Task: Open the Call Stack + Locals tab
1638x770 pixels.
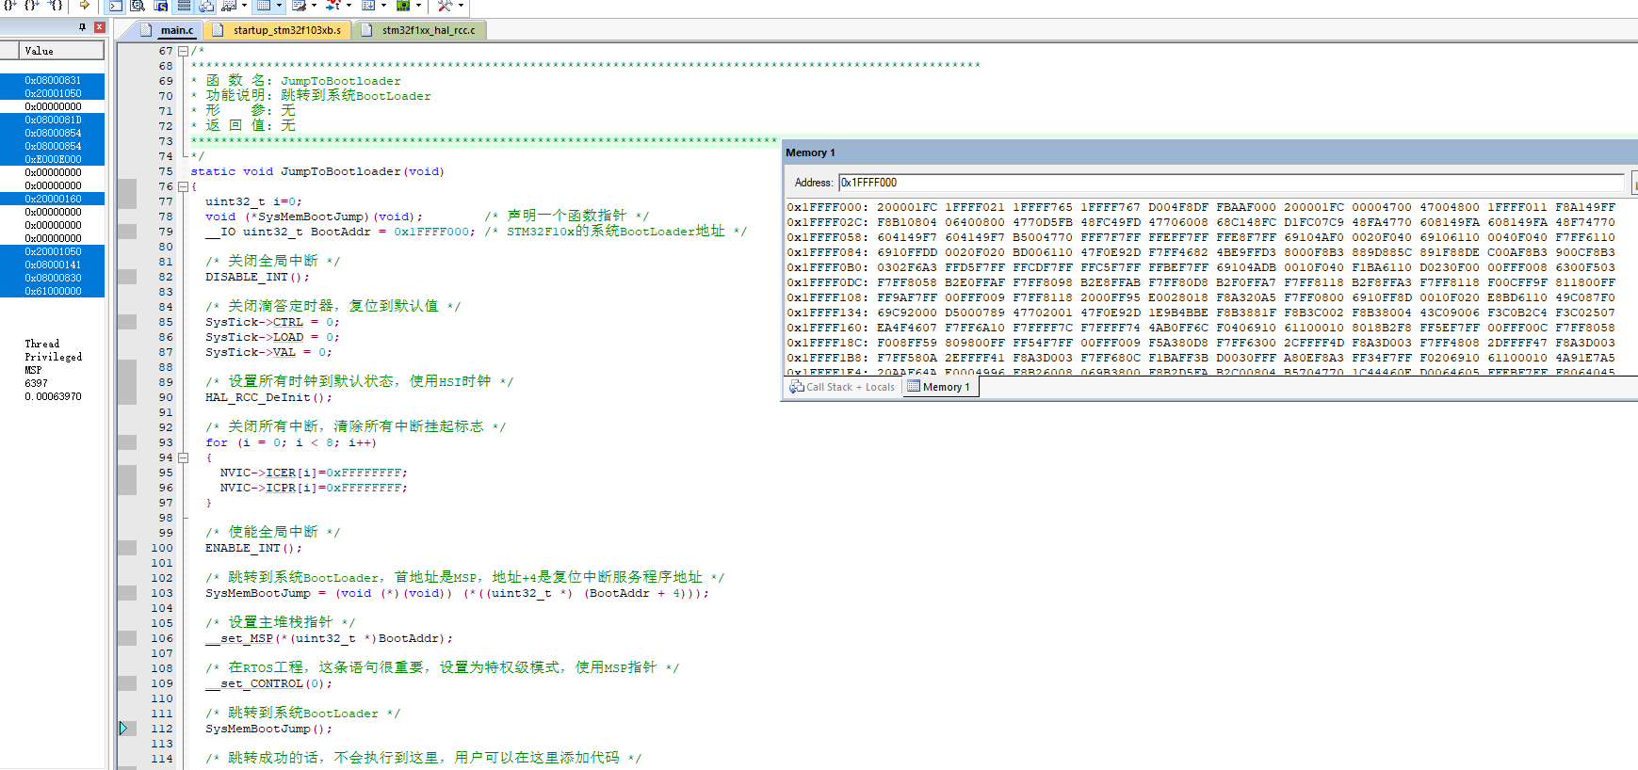Action: point(842,387)
